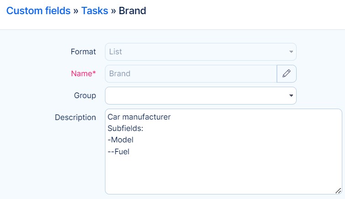Place cursor in the -Model line

click(120, 140)
